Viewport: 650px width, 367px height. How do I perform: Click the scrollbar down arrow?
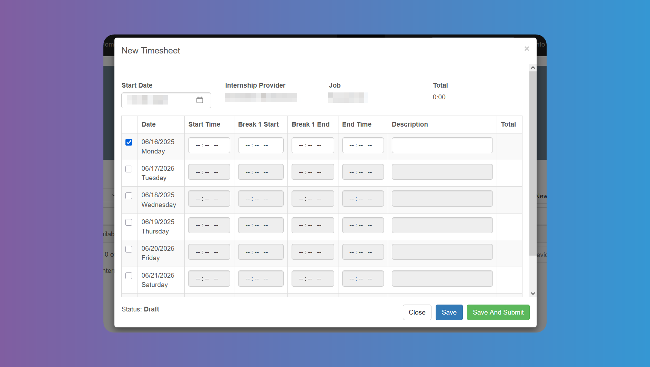(532, 293)
